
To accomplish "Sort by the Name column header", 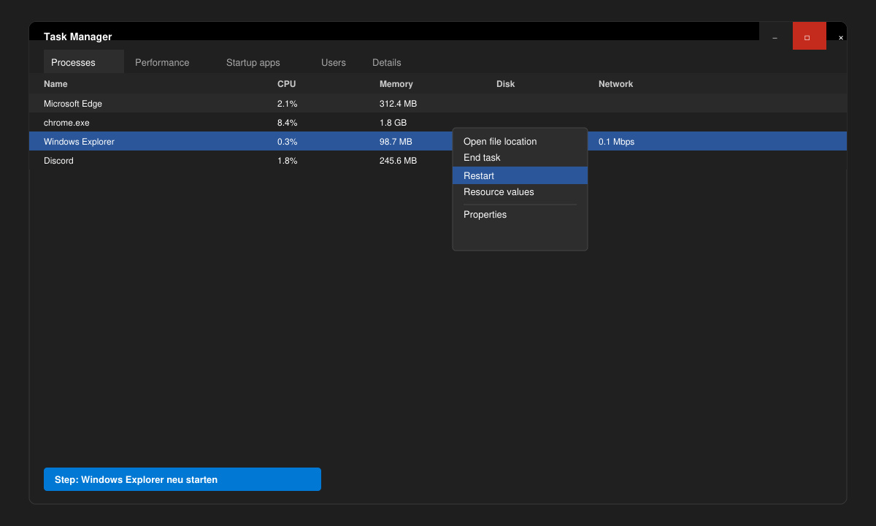I will (x=55, y=84).
